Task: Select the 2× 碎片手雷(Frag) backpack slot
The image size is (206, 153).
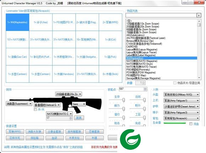Action: 87,22
